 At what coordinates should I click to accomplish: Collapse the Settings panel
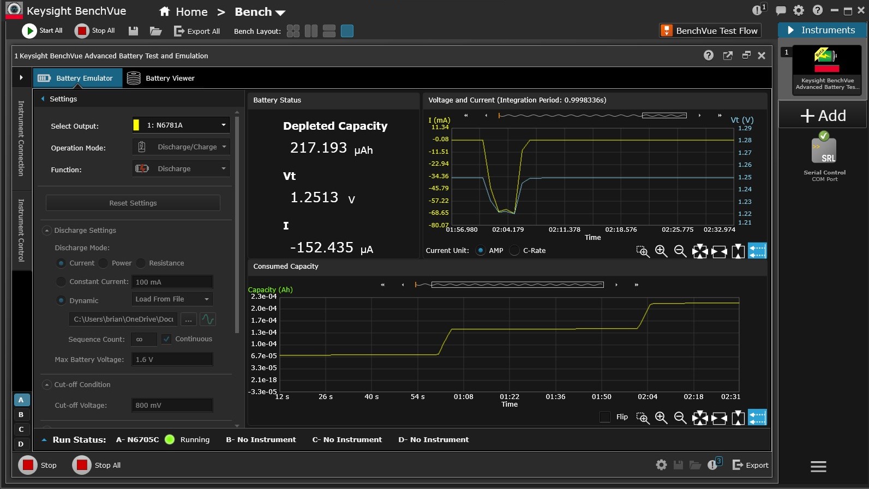tap(43, 99)
